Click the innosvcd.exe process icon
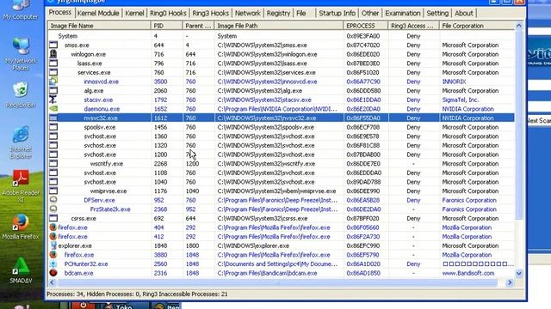Image resolution: width=551 pixels, height=309 pixels. (x=53, y=82)
